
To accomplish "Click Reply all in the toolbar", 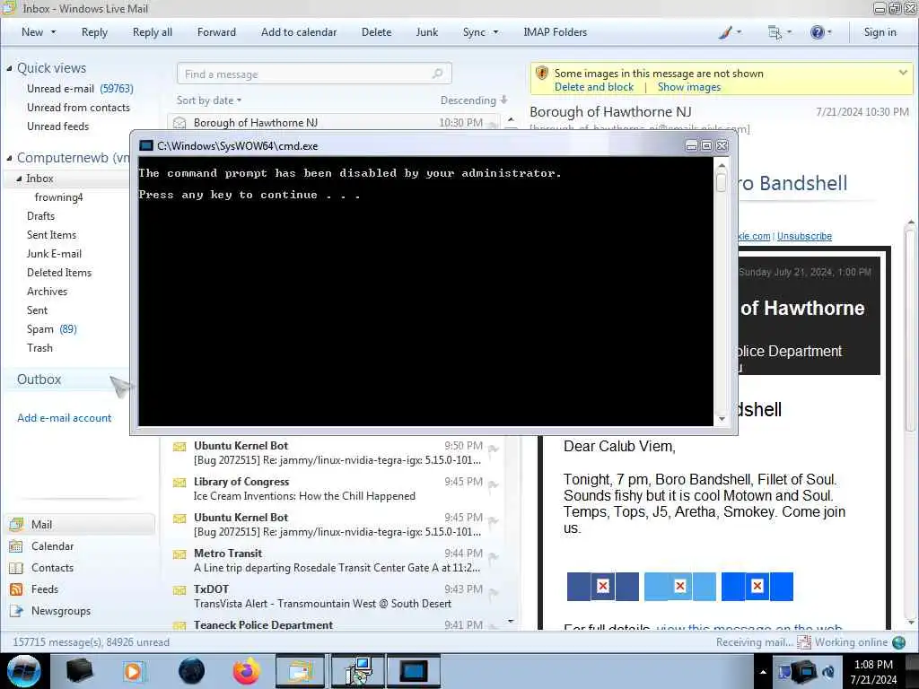I will click(x=153, y=32).
